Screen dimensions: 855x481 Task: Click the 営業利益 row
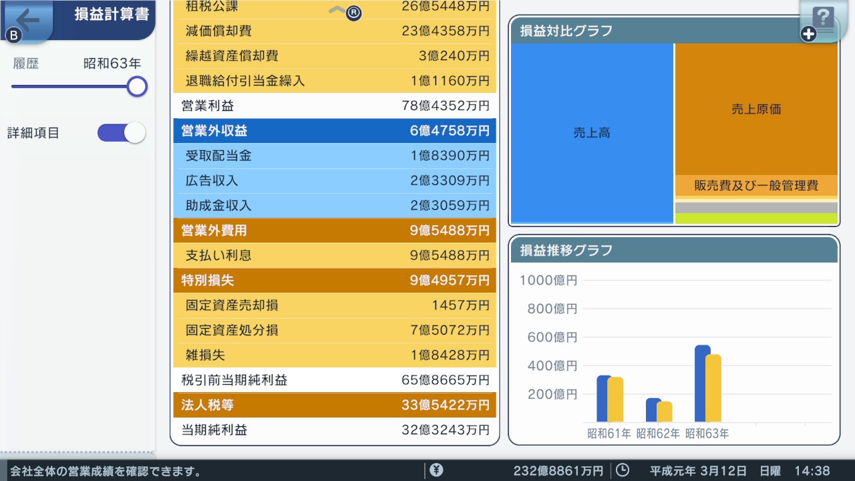[335, 106]
